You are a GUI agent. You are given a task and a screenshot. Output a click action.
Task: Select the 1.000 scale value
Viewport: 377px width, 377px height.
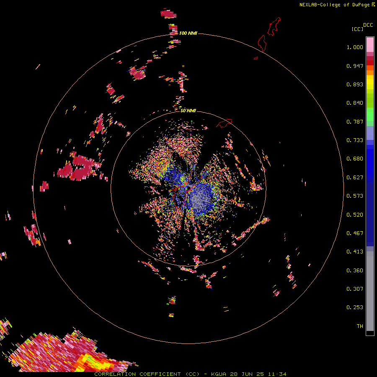[x=355, y=47]
